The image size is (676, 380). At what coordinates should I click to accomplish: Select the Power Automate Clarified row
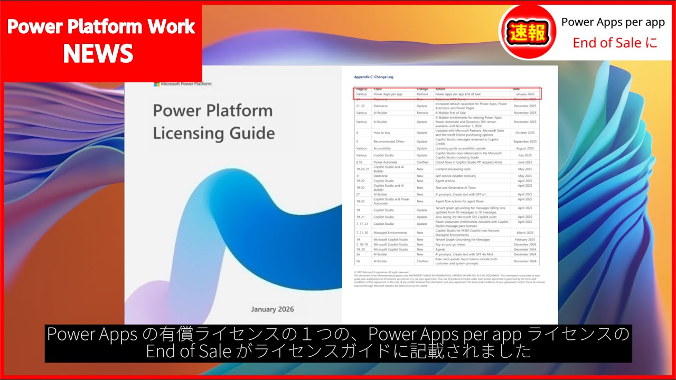[x=386, y=162]
